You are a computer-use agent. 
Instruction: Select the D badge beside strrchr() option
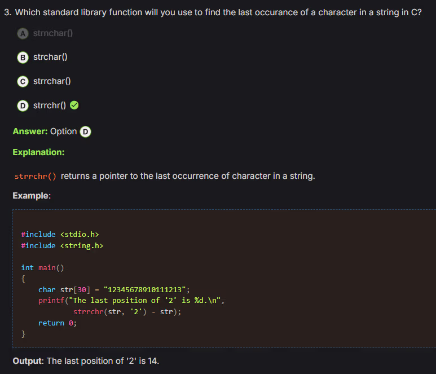[23, 105]
